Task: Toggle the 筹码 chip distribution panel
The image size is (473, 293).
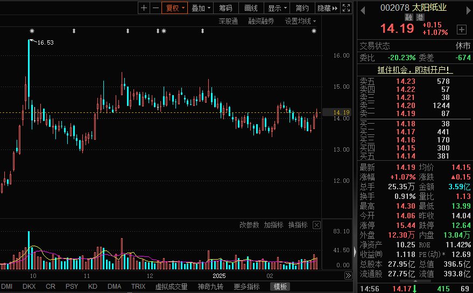Action: [225, 8]
